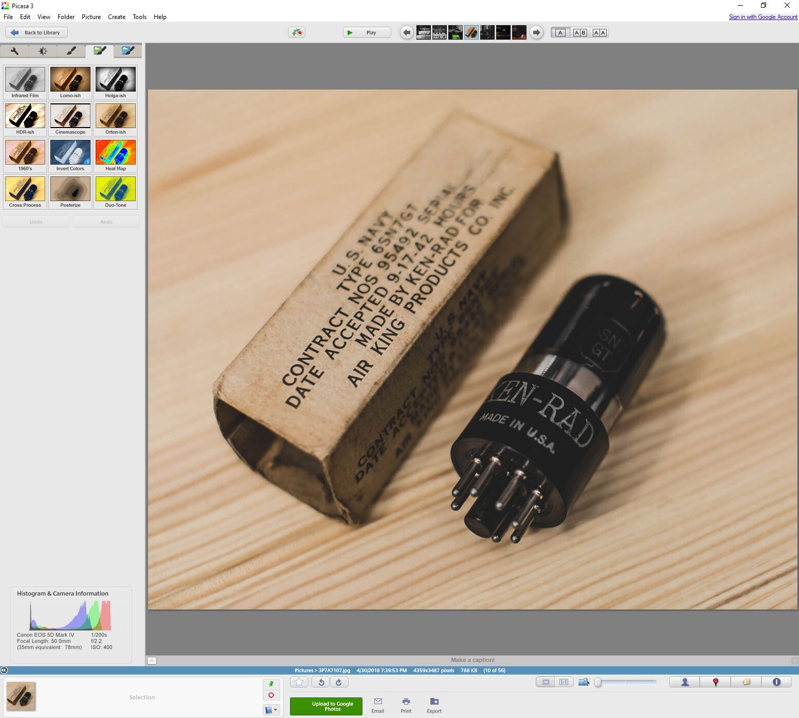Open the Help menu
The width and height of the screenshot is (799, 718).
point(160,17)
